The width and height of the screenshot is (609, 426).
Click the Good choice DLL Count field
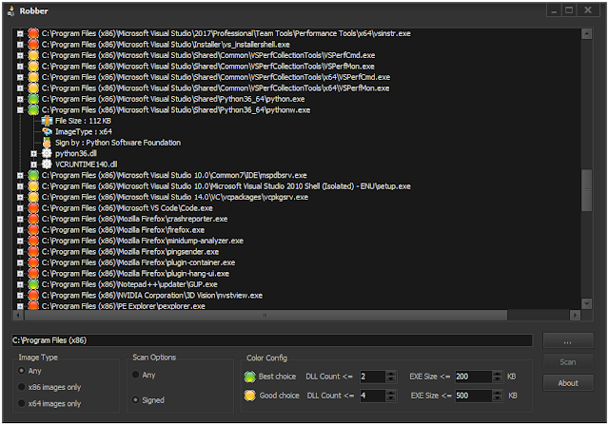coord(372,396)
